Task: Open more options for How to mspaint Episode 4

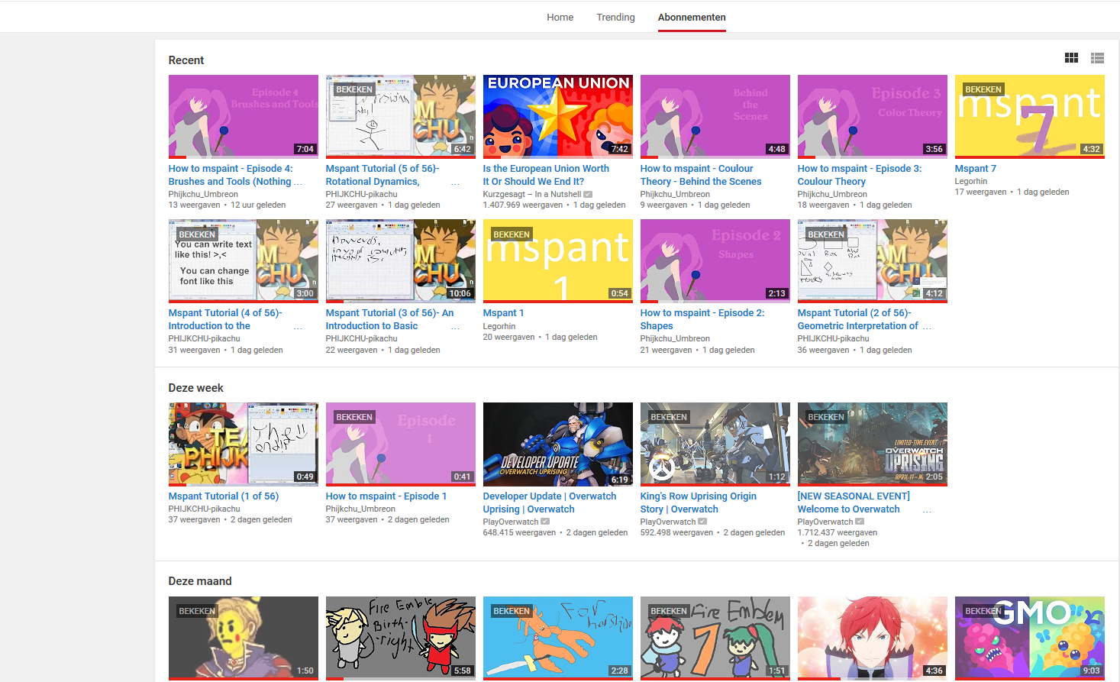Action: point(298,183)
